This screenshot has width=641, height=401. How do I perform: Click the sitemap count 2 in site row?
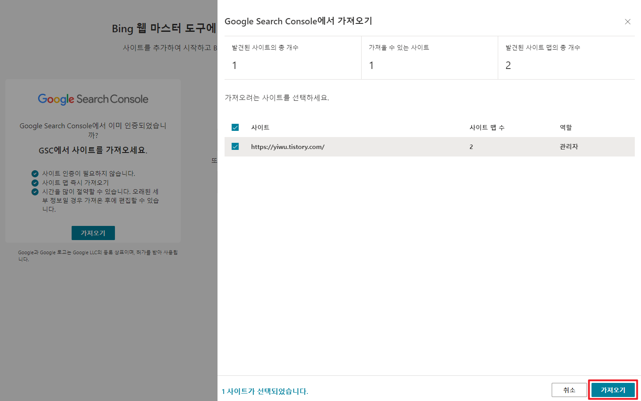(x=471, y=147)
